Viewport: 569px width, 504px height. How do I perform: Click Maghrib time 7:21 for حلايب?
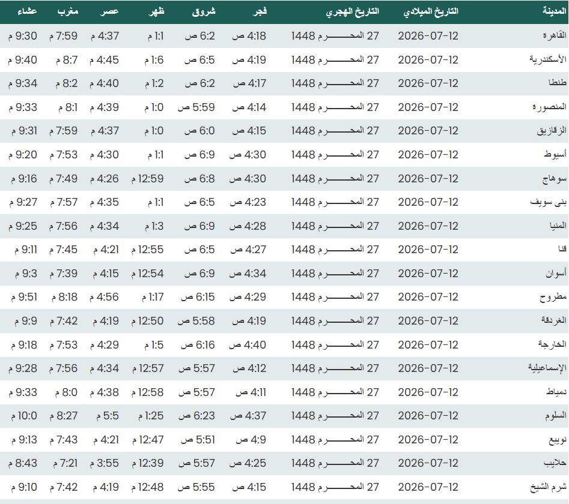click(x=65, y=463)
